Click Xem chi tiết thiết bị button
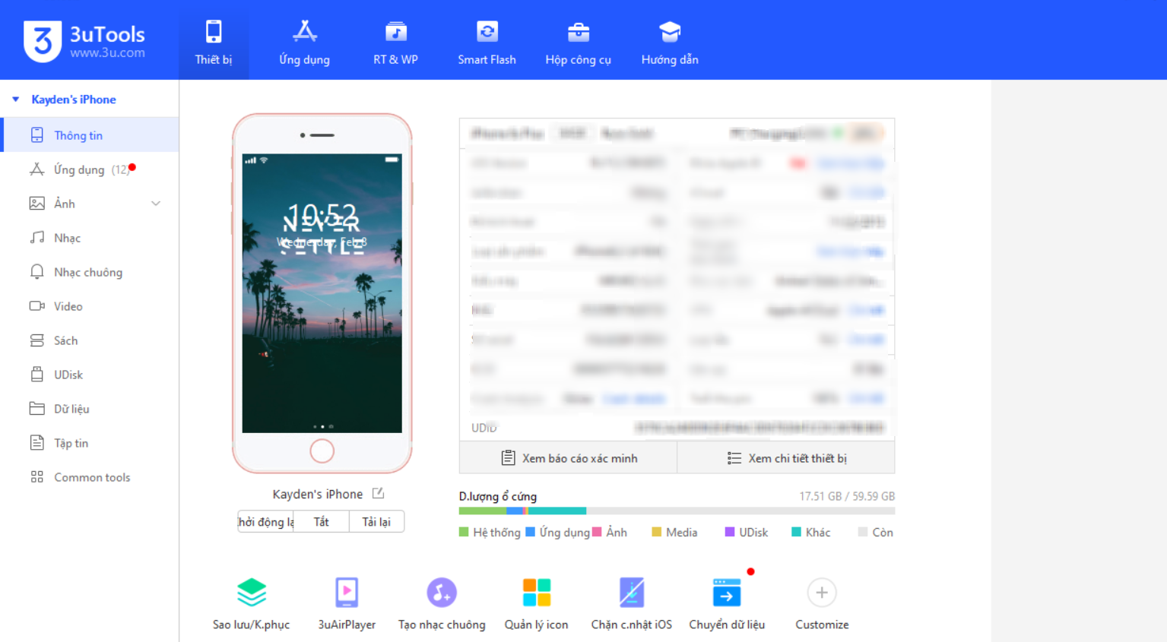The image size is (1167, 642). [x=786, y=458]
